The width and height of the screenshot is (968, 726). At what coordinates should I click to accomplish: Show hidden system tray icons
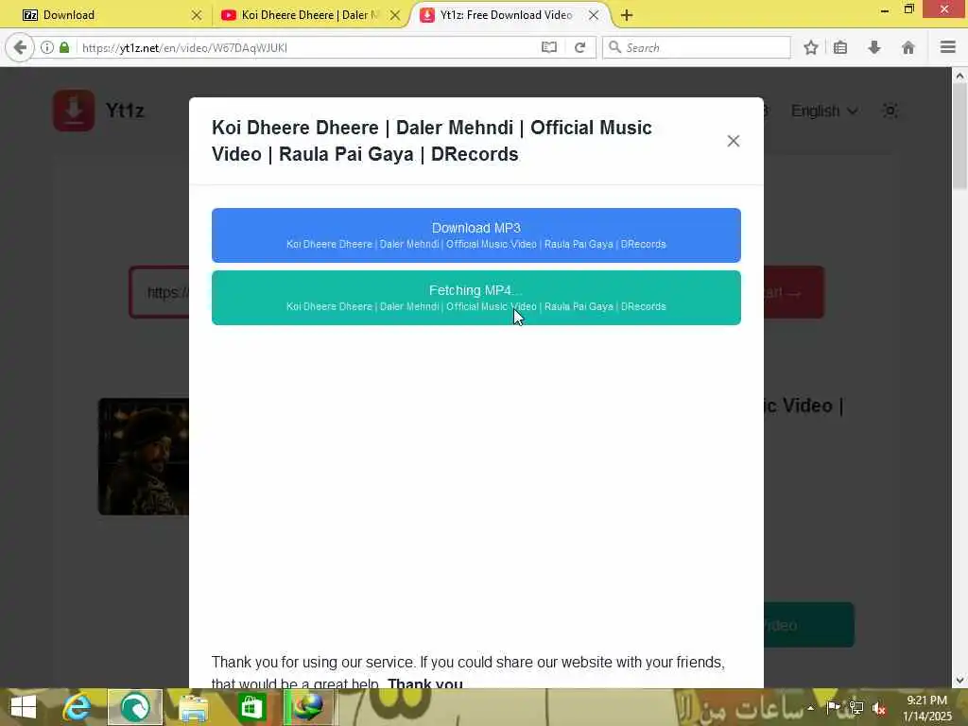click(x=810, y=708)
